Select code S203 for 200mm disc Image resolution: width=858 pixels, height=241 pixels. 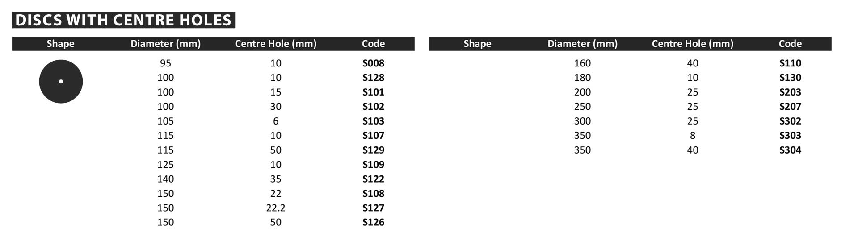point(790,92)
